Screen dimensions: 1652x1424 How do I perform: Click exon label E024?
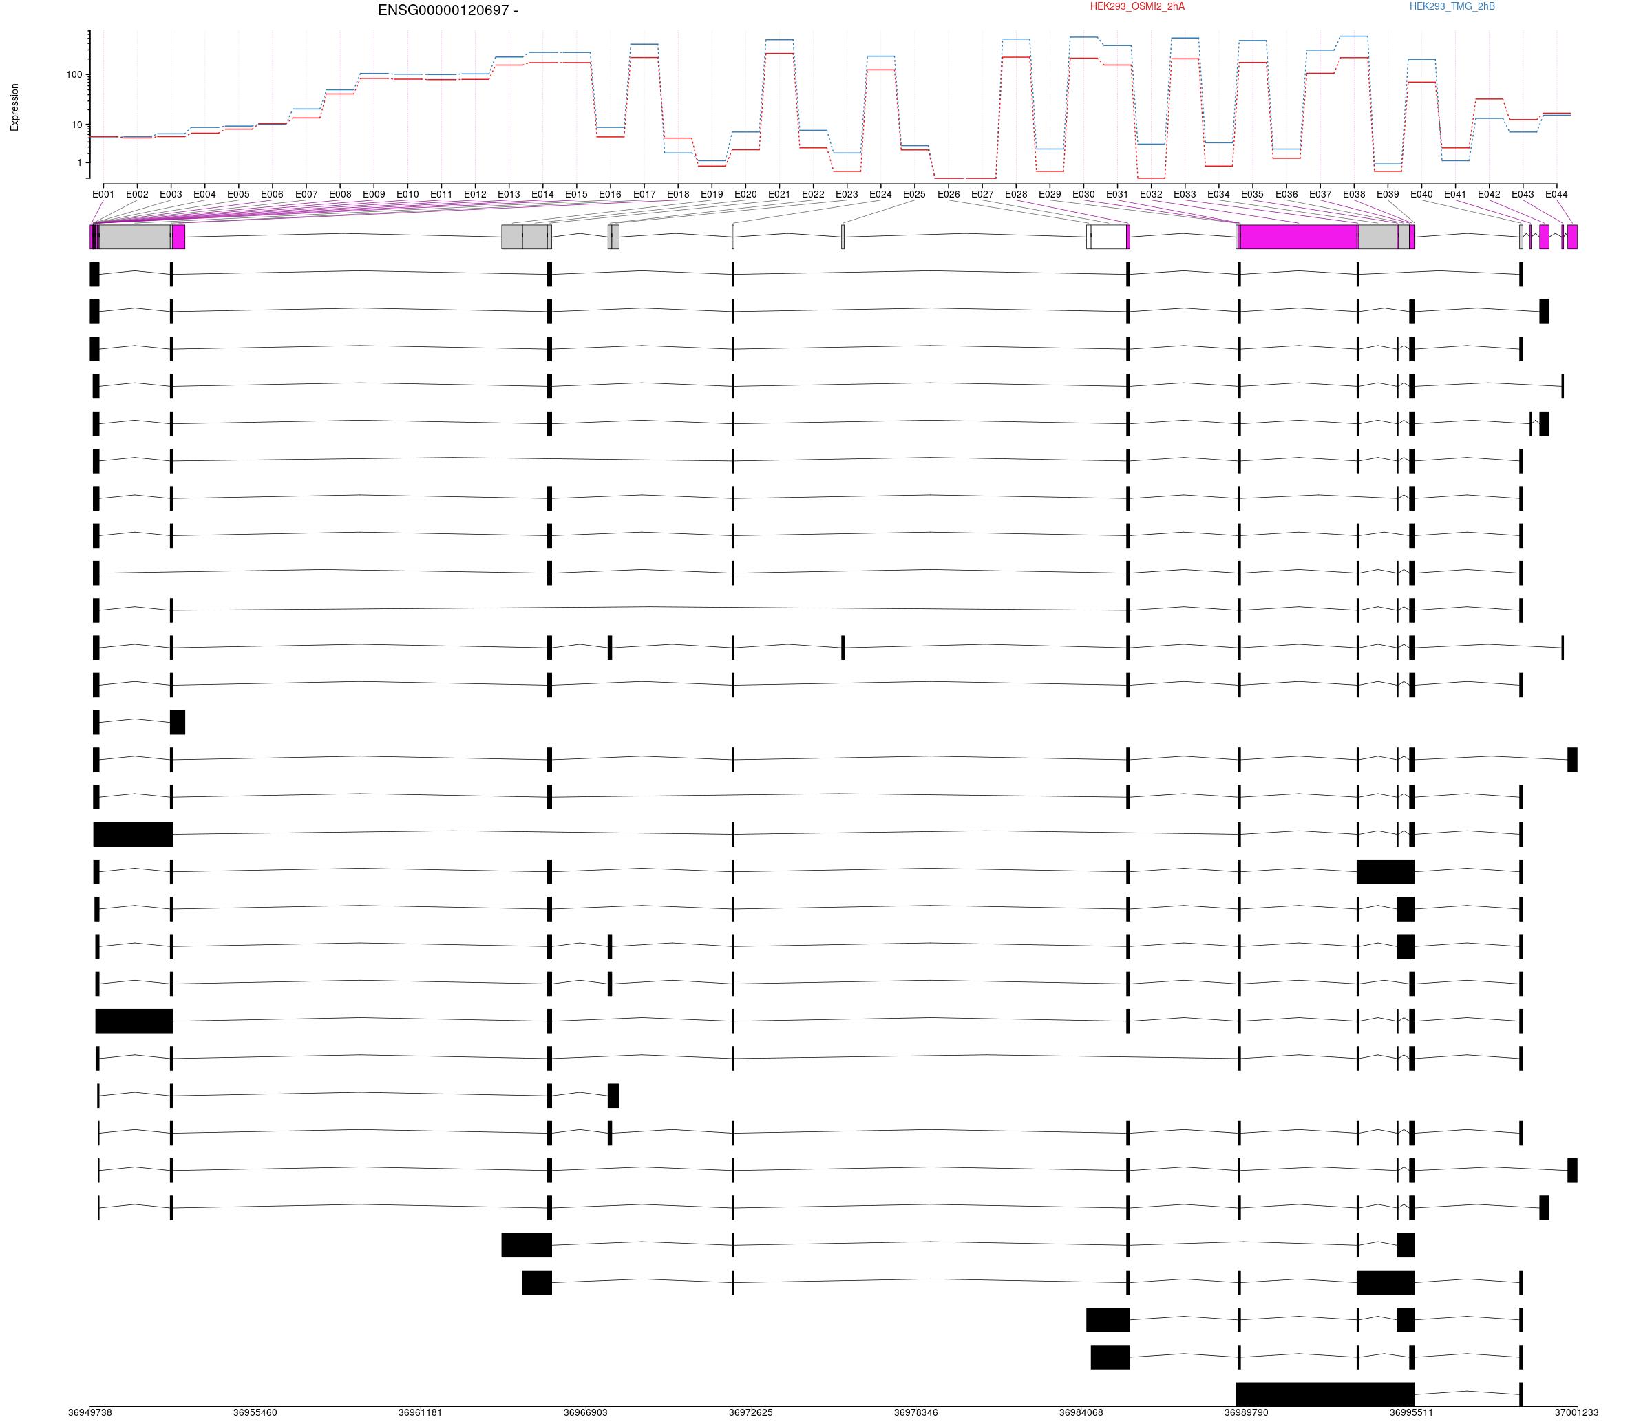point(880,195)
